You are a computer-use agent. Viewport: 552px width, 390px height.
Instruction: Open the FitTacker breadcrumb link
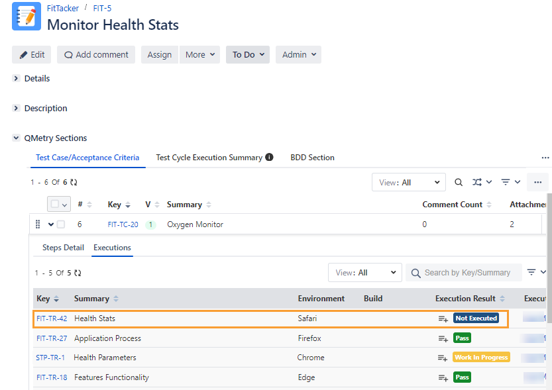pyautogui.click(x=63, y=8)
